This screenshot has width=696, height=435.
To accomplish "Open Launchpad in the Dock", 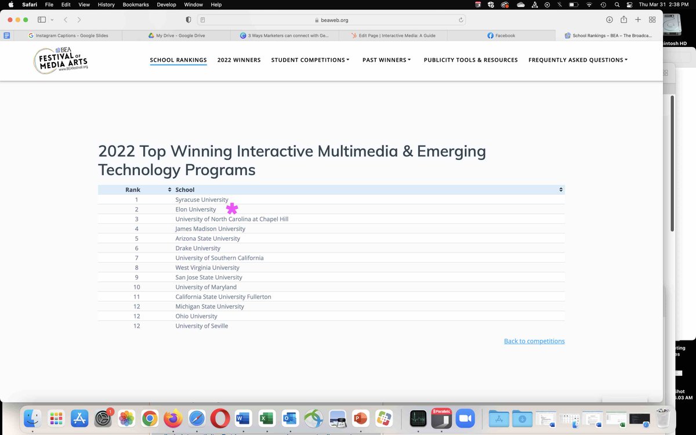I will [x=56, y=418].
